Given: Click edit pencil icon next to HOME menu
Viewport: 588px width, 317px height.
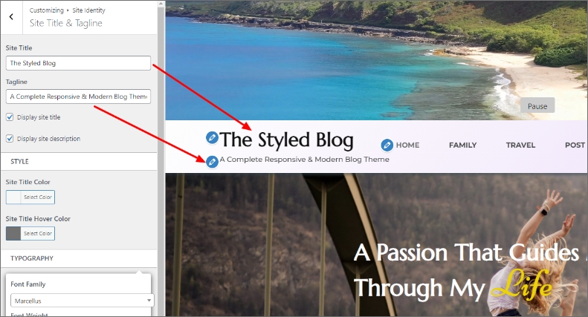Looking at the screenshot, I should tap(387, 145).
